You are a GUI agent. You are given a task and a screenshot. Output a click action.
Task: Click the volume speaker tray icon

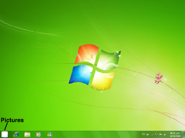[165, 135]
